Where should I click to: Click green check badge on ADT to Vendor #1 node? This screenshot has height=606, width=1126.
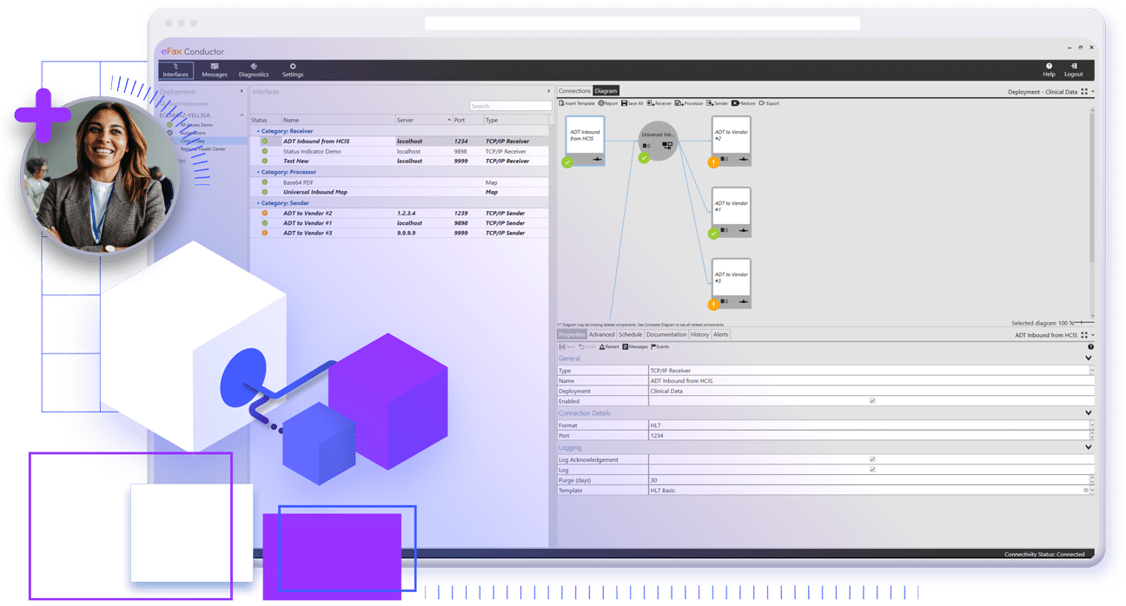pyautogui.click(x=713, y=233)
